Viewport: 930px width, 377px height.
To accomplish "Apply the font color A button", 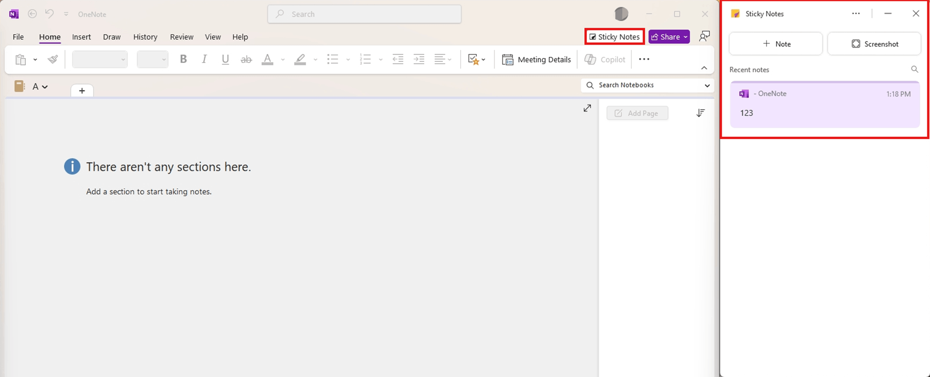I will point(267,59).
